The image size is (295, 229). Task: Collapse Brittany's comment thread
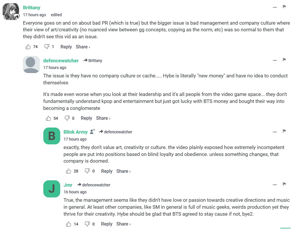click(x=275, y=7)
